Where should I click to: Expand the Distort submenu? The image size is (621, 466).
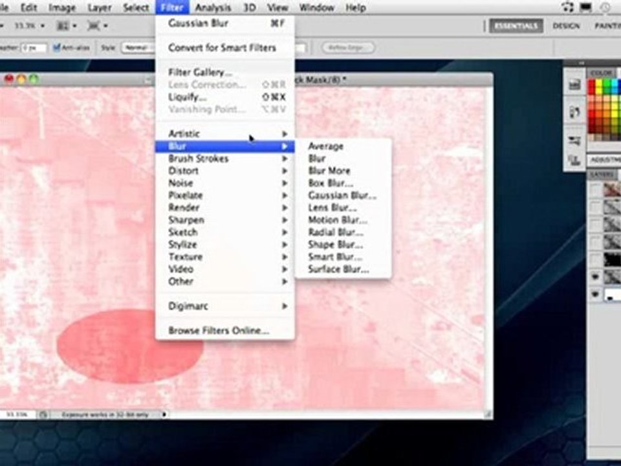(x=225, y=171)
